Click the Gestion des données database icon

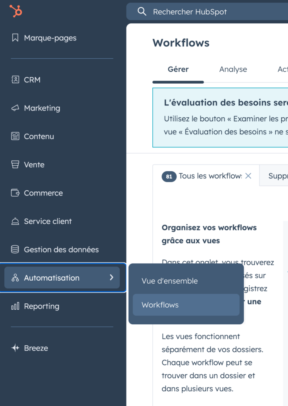coord(15,250)
